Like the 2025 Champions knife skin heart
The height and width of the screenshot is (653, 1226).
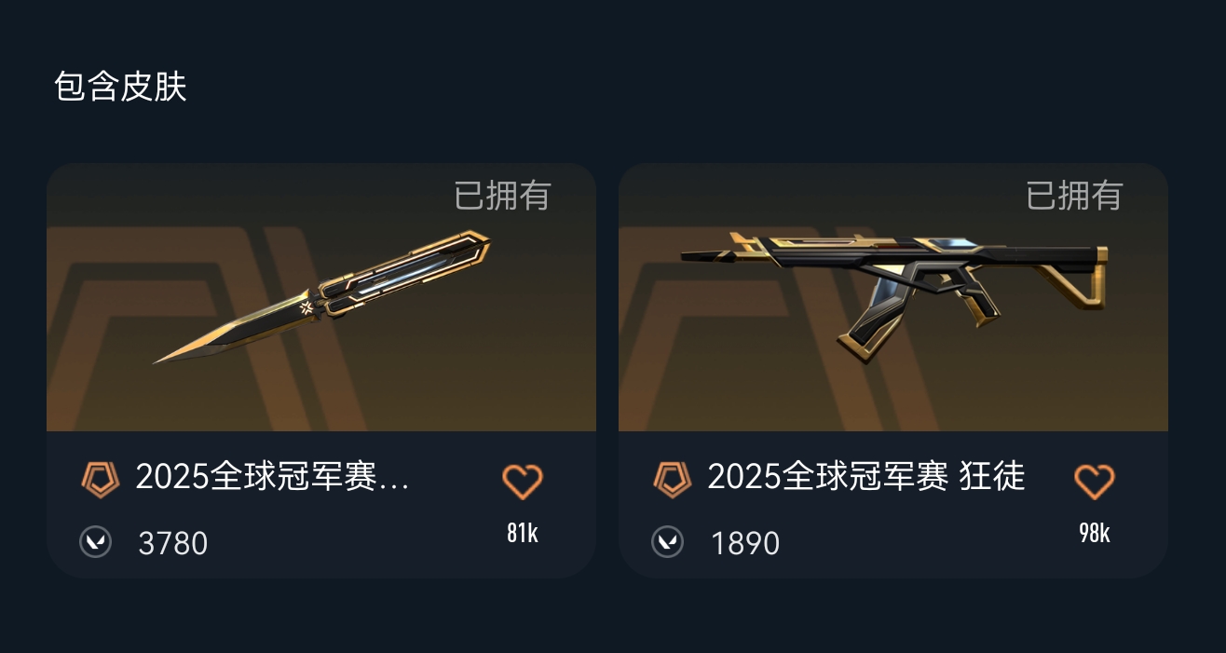523,482
